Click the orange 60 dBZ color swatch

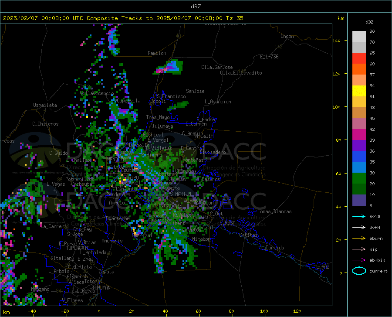coord(359,69)
